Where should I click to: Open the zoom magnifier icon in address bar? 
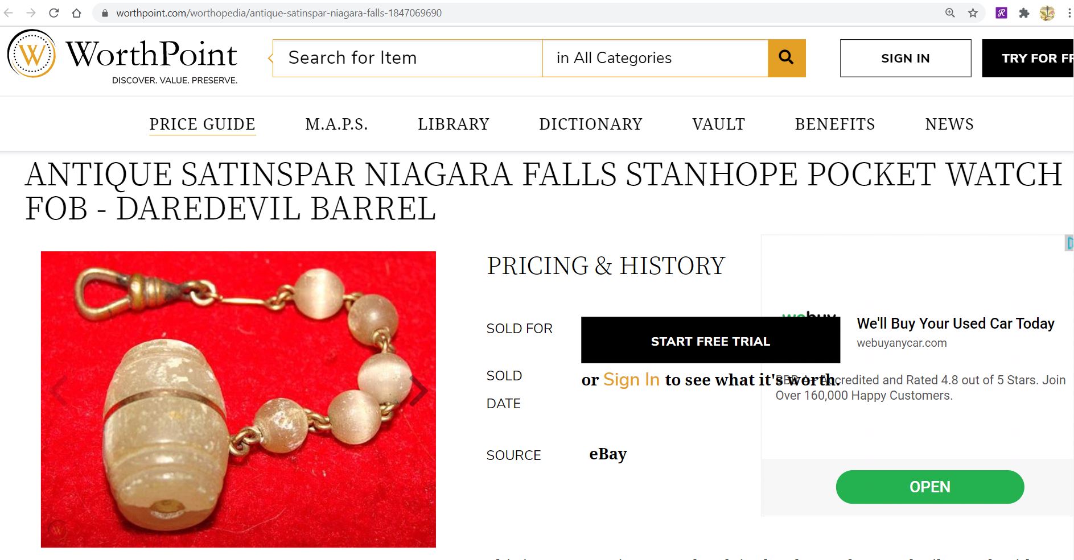[950, 13]
